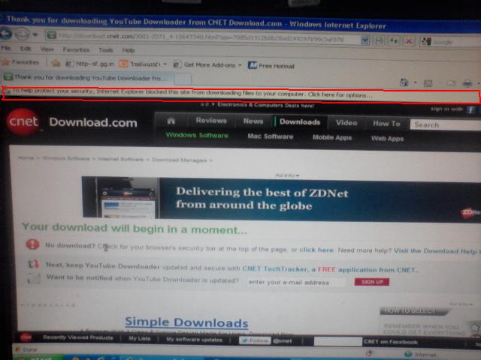Click the red SIGN UP button
The height and width of the screenshot is (360, 481).
[x=372, y=282]
